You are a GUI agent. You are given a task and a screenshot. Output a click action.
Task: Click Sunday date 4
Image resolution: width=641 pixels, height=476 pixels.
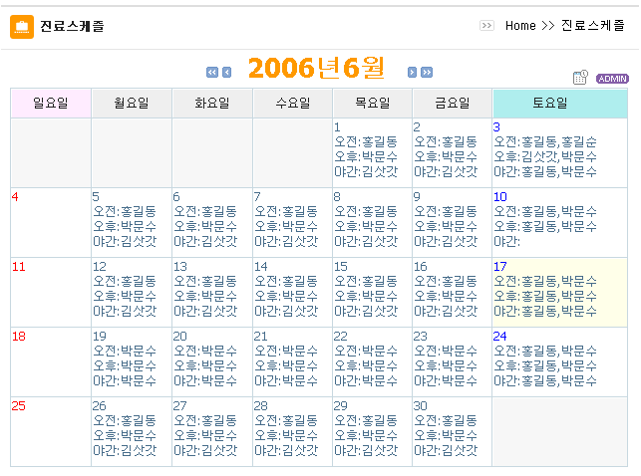point(15,197)
